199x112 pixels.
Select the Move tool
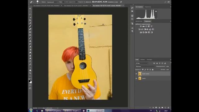point(30,8)
